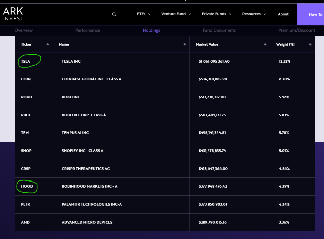Open the Premium/Discount tab
The image size is (324, 239).
[x=297, y=30]
